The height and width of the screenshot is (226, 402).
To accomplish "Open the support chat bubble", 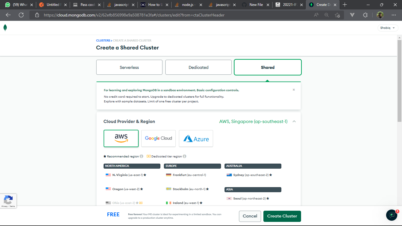I will pyautogui.click(x=391, y=215).
